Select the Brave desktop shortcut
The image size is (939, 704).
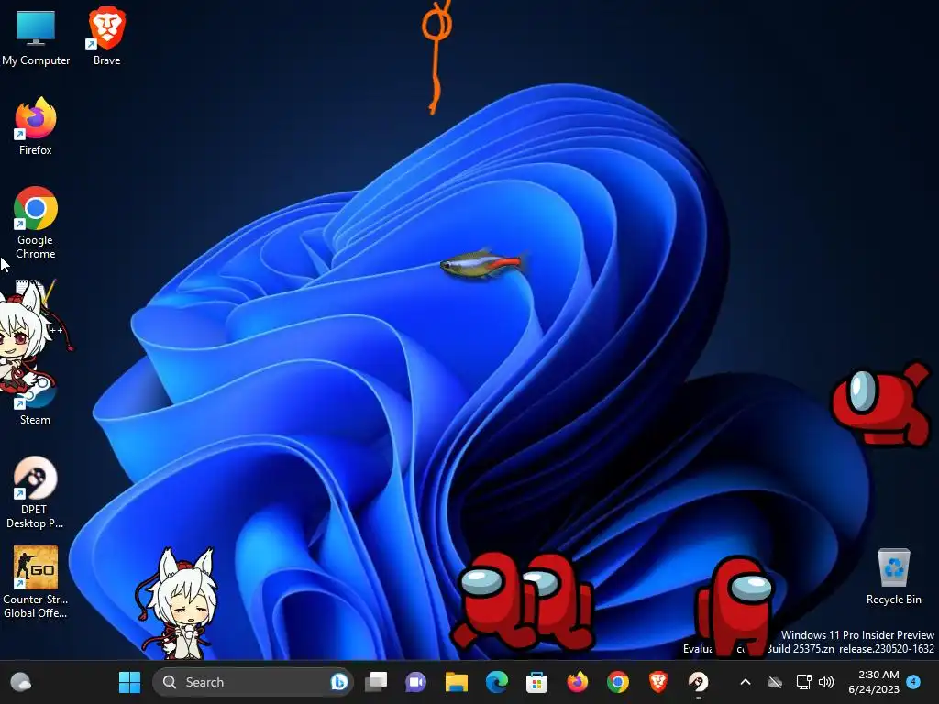[106, 37]
